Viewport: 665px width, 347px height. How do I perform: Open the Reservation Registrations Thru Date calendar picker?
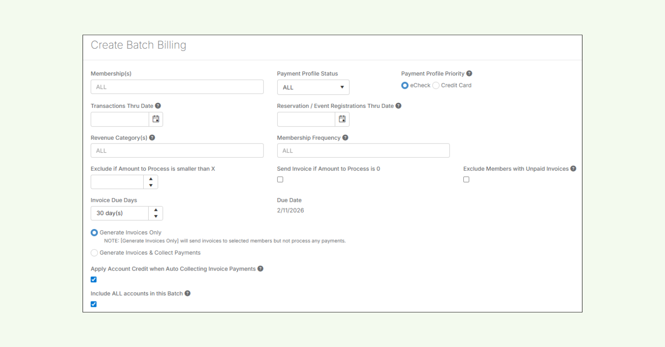tap(342, 119)
